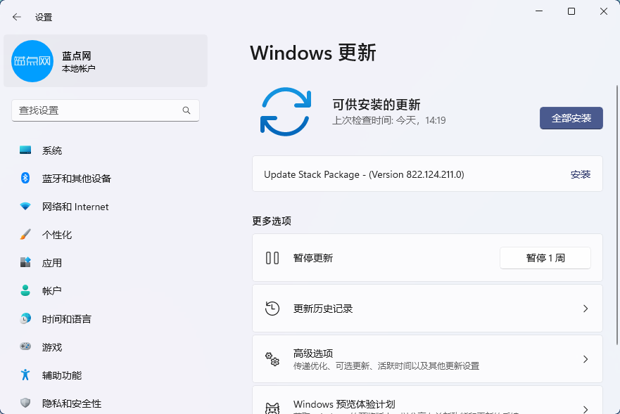Open Windows 预览体验计划 via its chevron
Image resolution: width=620 pixels, height=414 pixels.
coord(585,408)
